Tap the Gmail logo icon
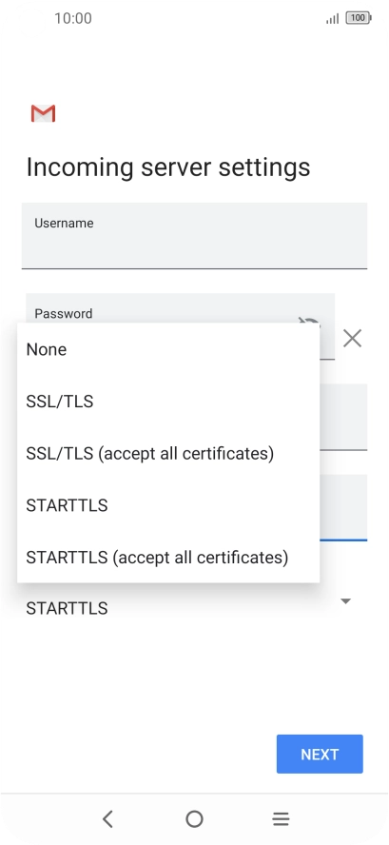This screenshot has width=389, height=845. point(43,113)
